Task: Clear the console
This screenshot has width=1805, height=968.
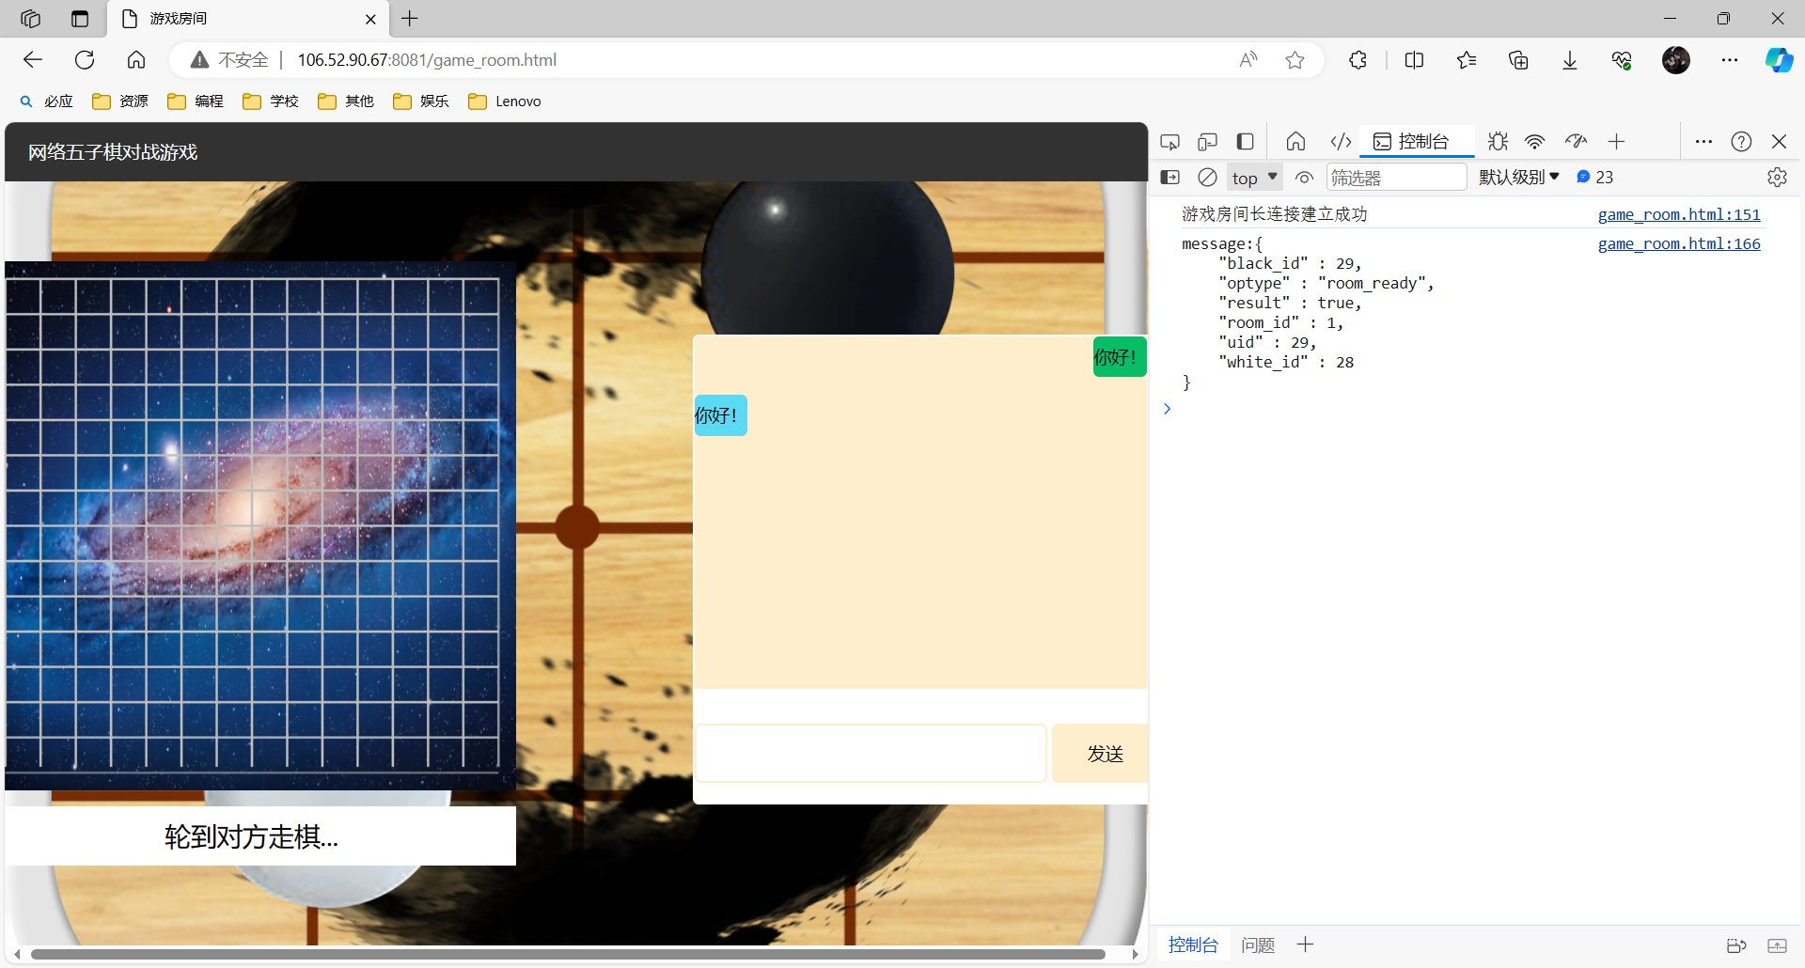Action: pyautogui.click(x=1208, y=178)
